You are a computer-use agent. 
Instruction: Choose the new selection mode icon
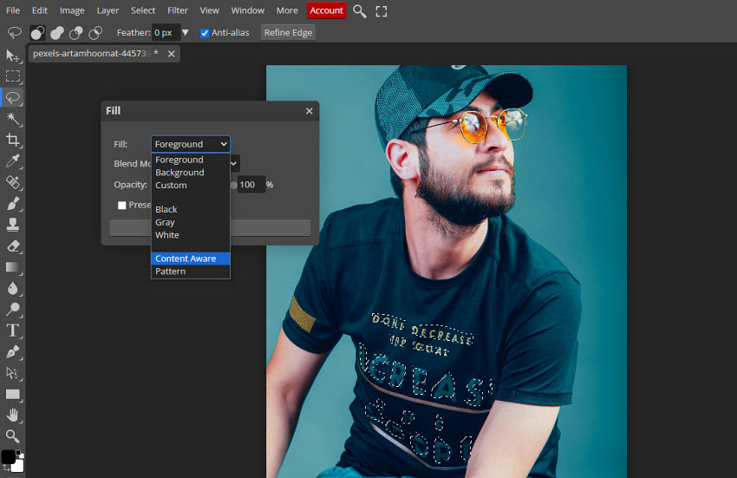[37, 32]
